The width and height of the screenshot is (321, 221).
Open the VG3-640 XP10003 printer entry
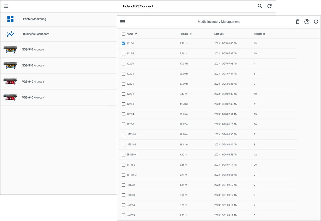(x=33, y=98)
